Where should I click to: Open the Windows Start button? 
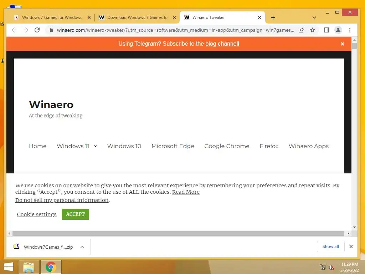(x=9, y=267)
